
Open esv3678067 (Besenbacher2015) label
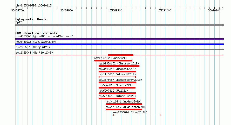pyautogui.click(x=120, y=80)
